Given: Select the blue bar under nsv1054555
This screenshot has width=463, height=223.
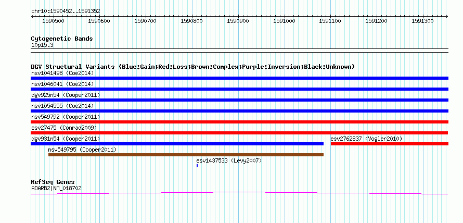Looking at the screenshot, I should (239, 111).
